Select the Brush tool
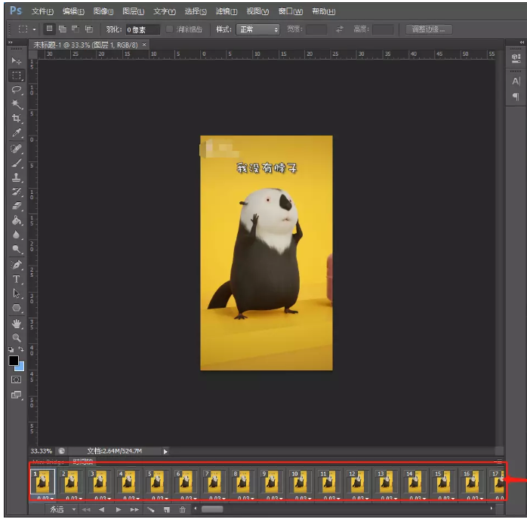Image resolution: width=527 pixels, height=519 pixels. 16,163
